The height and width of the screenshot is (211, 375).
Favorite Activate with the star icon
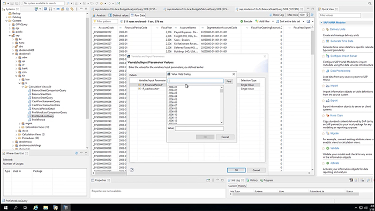pos(323,163)
